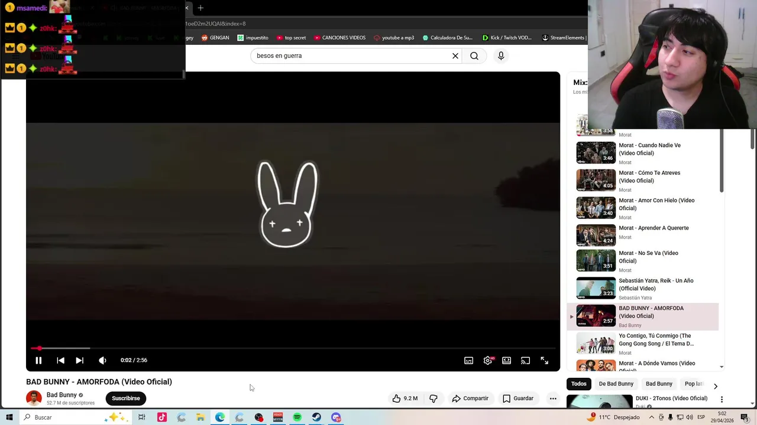The width and height of the screenshot is (757, 425).
Task: Open DUKI - 2Tonos (Video Oficial)
Action: tap(671, 398)
